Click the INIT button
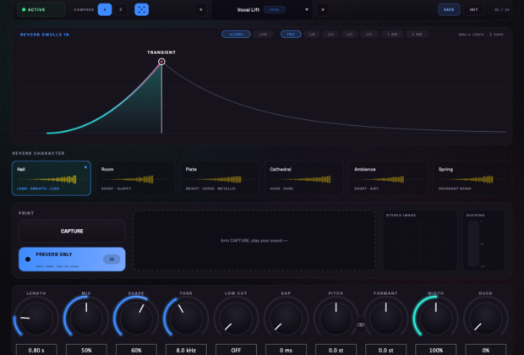The image size is (524, 355). point(473,9)
